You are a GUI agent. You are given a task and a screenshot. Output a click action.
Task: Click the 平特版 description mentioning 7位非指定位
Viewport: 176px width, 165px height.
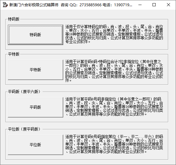click(x=114, y=71)
